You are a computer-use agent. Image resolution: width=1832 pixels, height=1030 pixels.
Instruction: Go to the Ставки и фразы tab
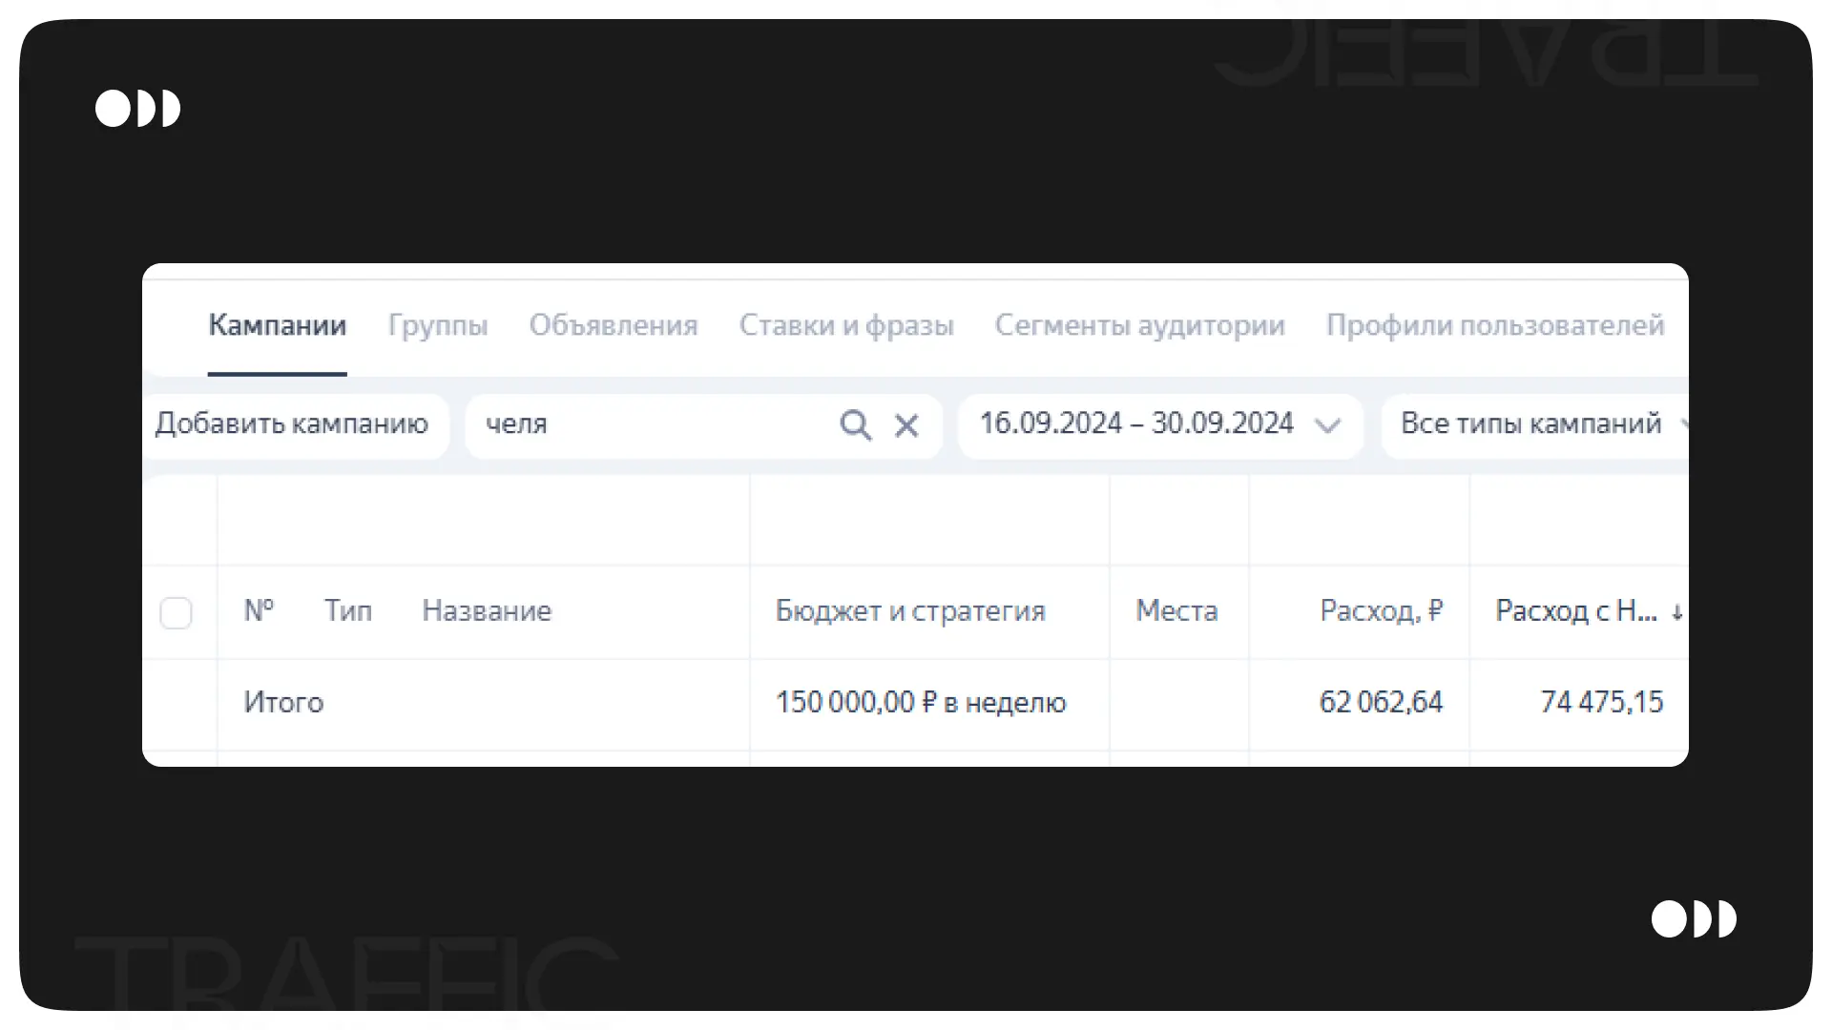click(846, 325)
